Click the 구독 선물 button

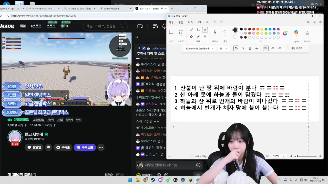click(85, 147)
